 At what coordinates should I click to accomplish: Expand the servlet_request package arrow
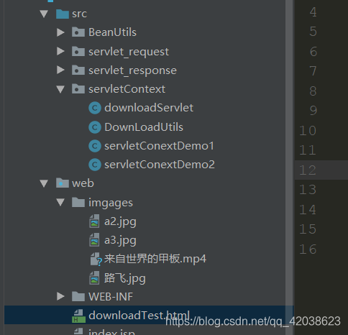coord(60,51)
